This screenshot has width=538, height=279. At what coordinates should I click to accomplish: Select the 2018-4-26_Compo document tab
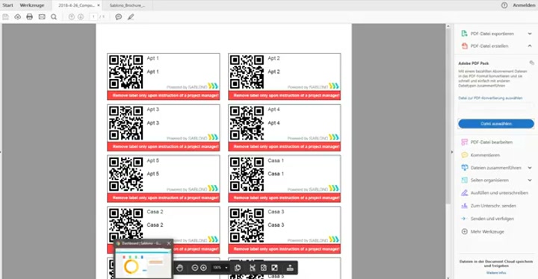tap(76, 5)
